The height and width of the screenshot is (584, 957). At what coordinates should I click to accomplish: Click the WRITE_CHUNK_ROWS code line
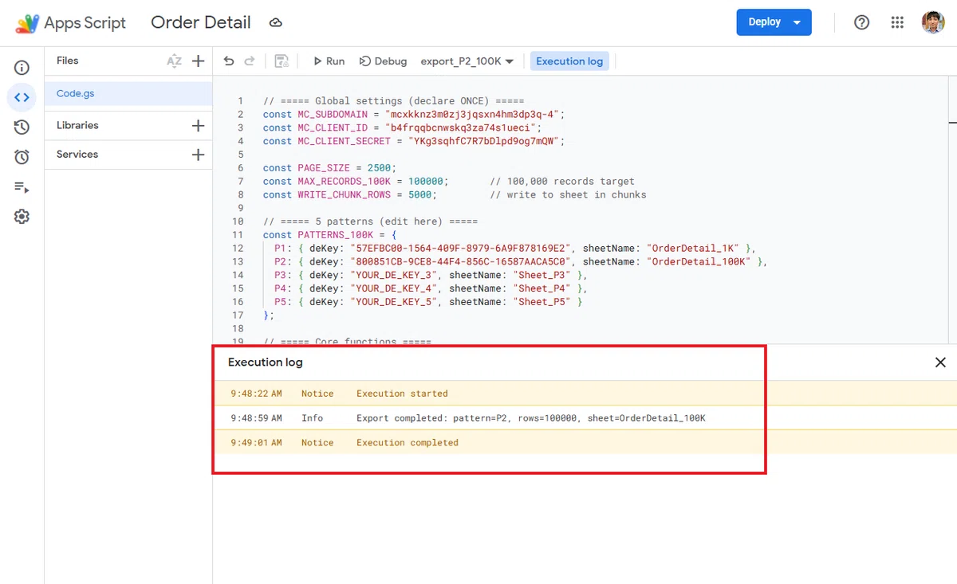[x=455, y=194]
